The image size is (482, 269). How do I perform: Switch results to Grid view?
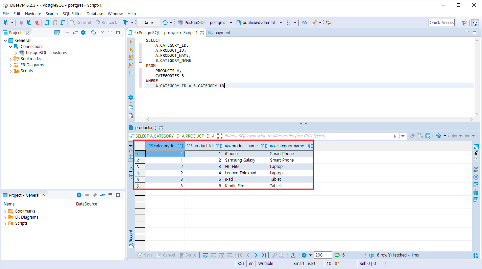point(131,152)
